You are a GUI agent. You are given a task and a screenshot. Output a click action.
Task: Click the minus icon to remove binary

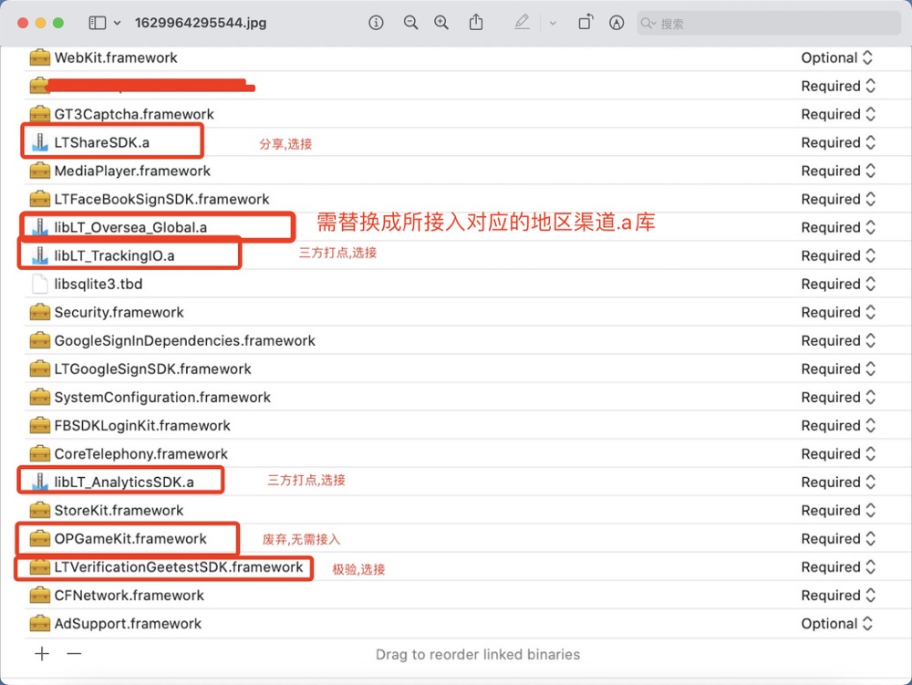click(75, 654)
